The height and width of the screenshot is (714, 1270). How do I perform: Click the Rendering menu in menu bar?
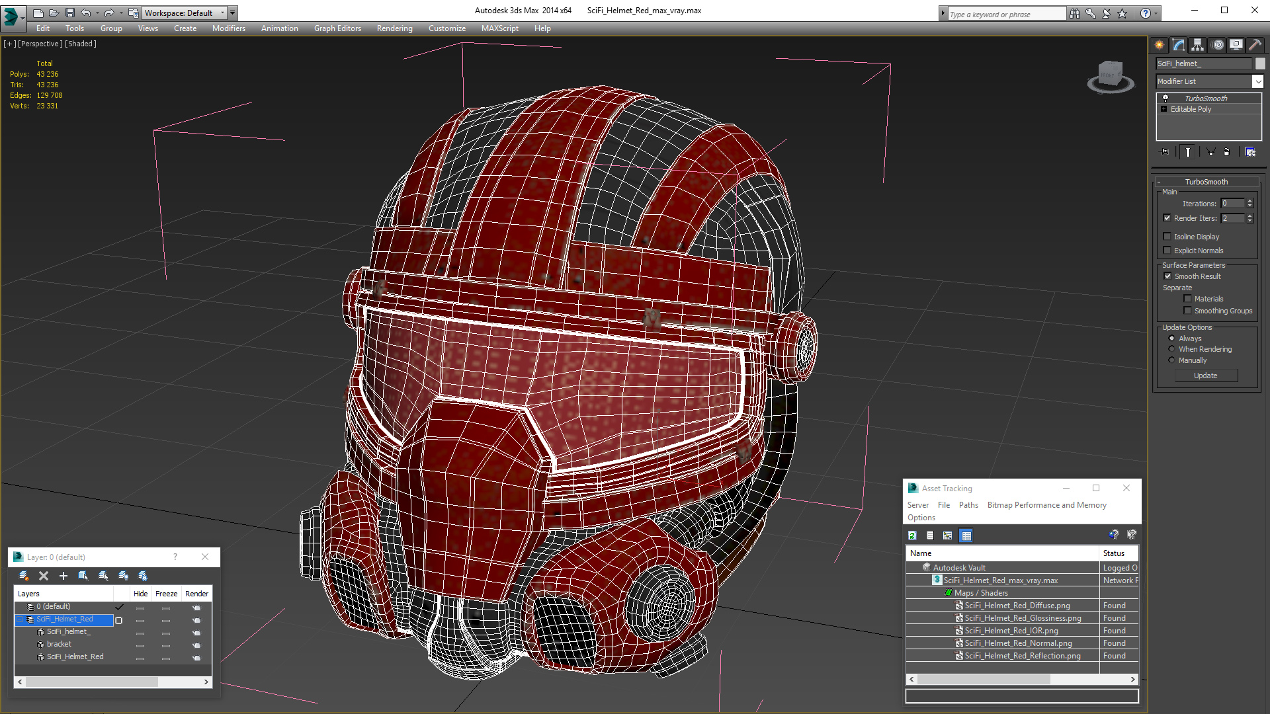[394, 28]
